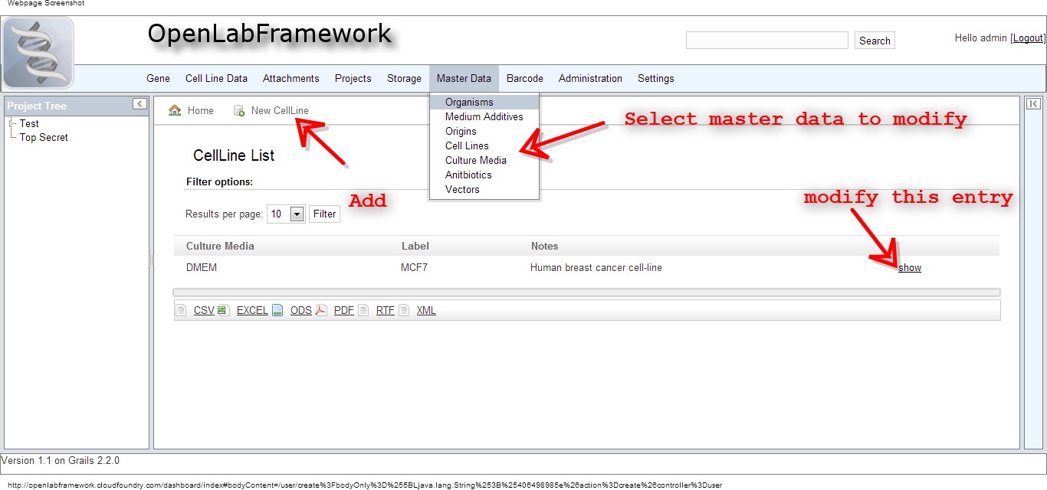Open the Results per page dropdown
The height and width of the screenshot is (490, 1047).
(x=296, y=214)
